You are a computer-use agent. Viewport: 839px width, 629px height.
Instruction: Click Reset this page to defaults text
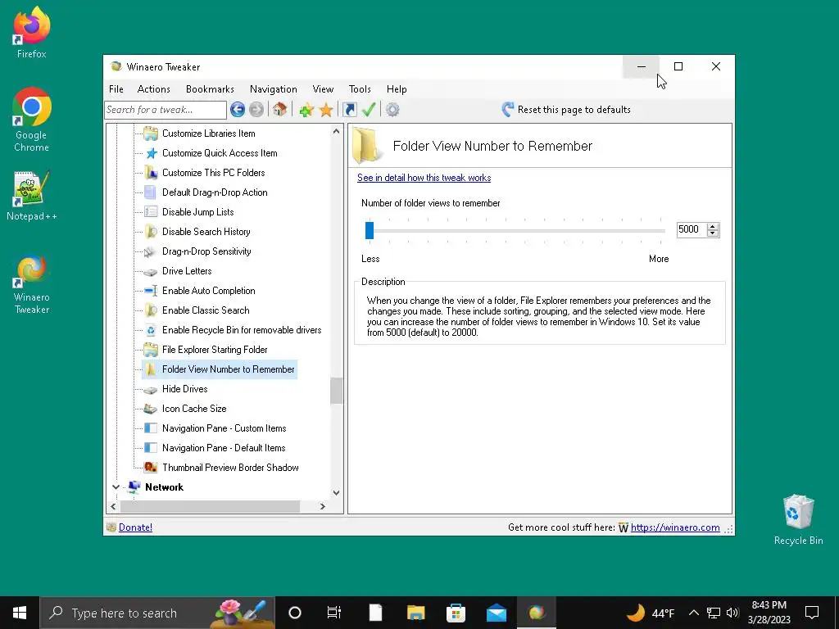[x=574, y=110]
